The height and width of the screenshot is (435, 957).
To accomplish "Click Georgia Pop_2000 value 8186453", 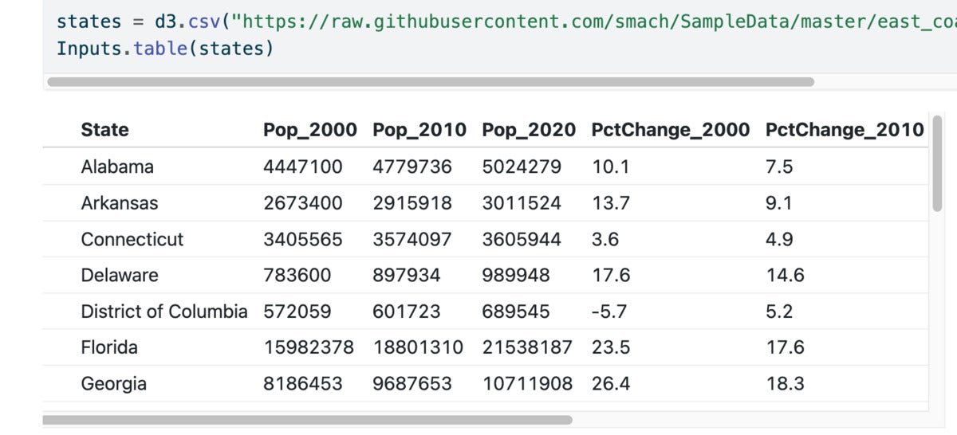I will coord(303,383).
